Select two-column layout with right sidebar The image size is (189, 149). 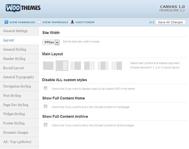(62, 66)
